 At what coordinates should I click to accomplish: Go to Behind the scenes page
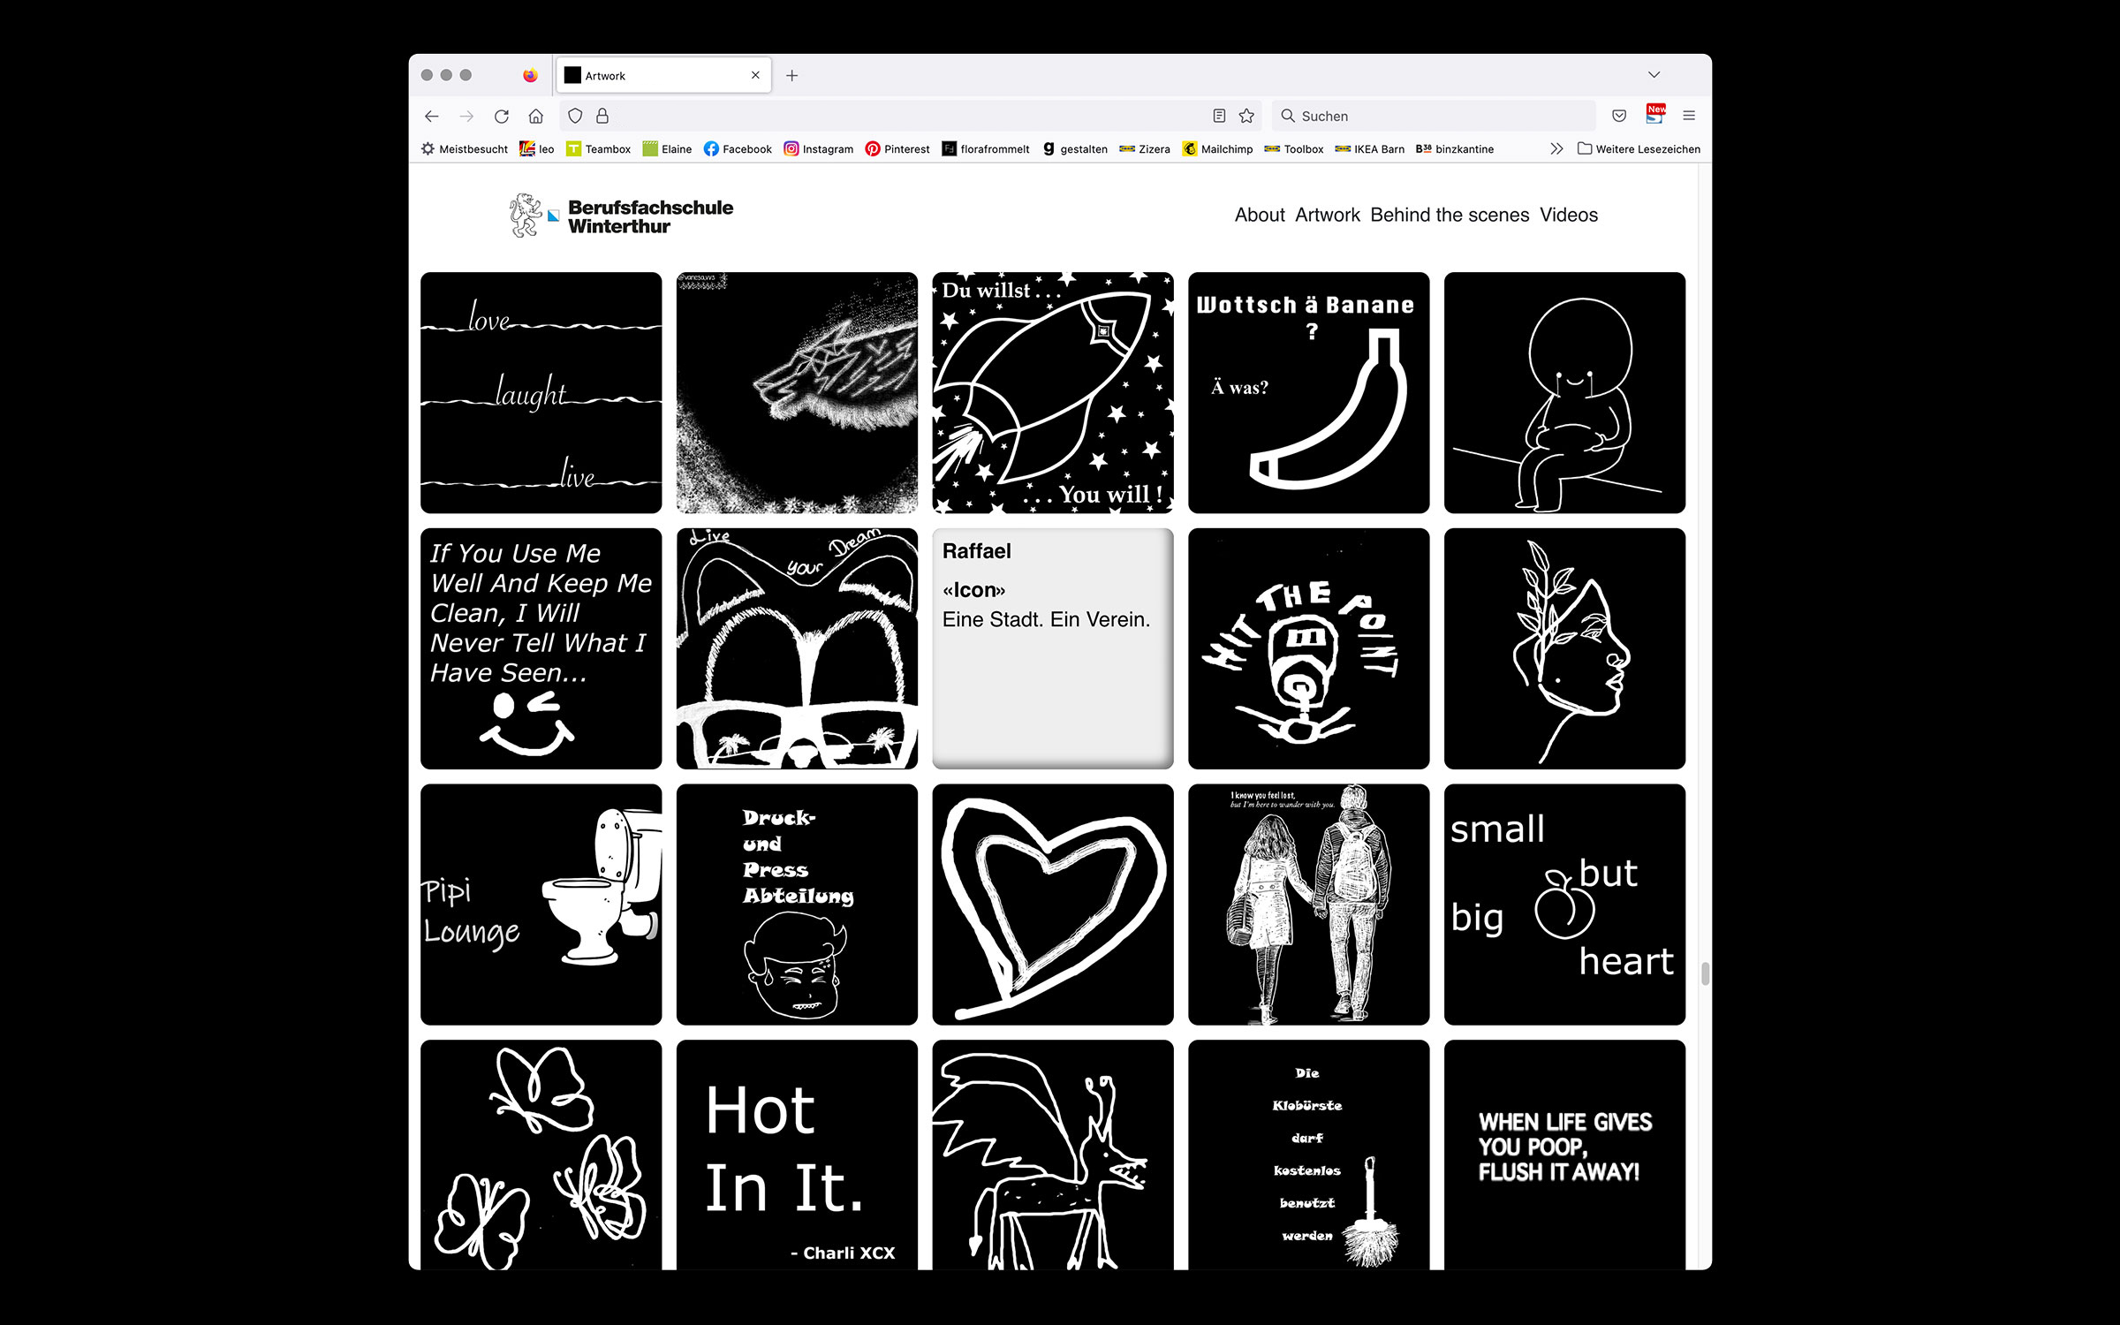pos(1450,215)
